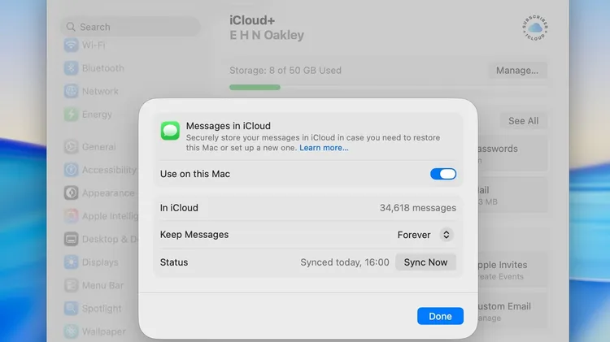Click the Accessibility icon in sidebar

pyautogui.click(x=72, y=170)
